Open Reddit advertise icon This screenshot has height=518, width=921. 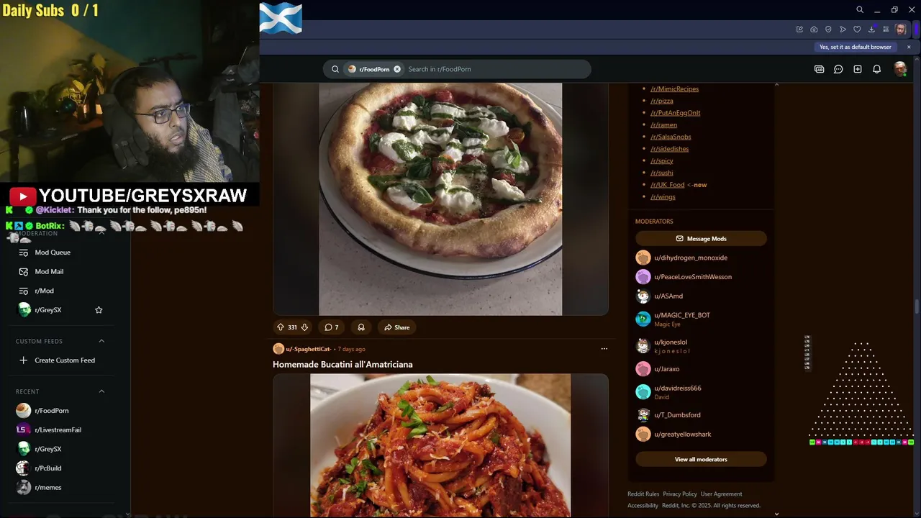click(x=819, y=69)
